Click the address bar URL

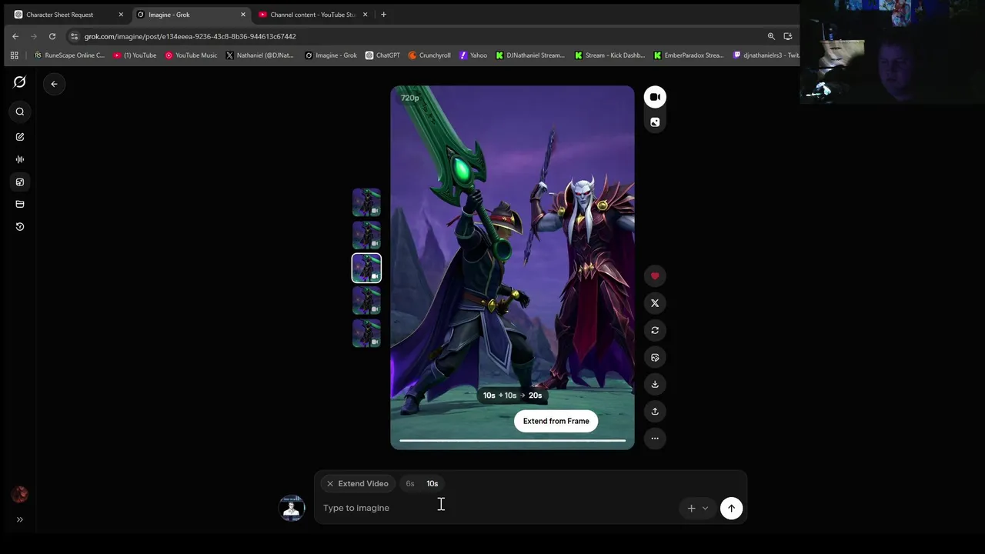(x=190, y=36)
